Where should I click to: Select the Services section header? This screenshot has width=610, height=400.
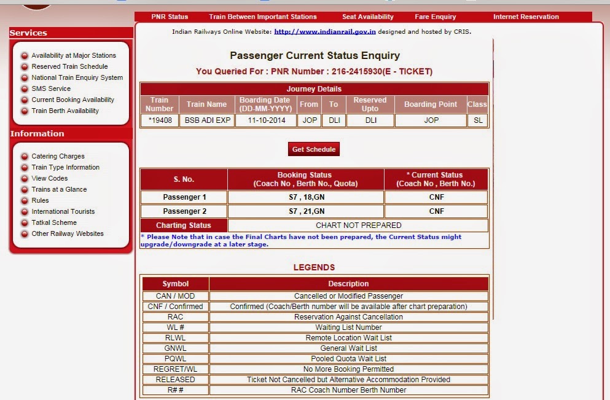(x=71, y=33)
